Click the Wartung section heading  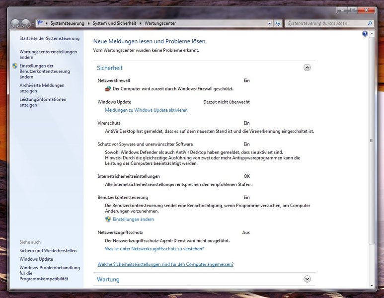click(108, 280)
